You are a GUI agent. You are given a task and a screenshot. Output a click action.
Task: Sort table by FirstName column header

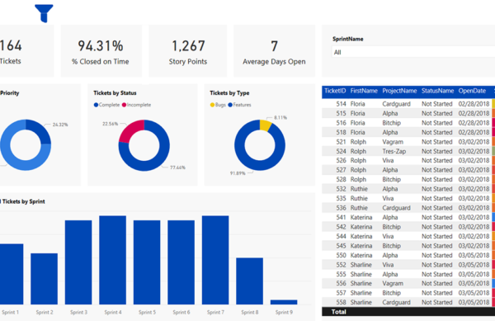coord(364,91)
